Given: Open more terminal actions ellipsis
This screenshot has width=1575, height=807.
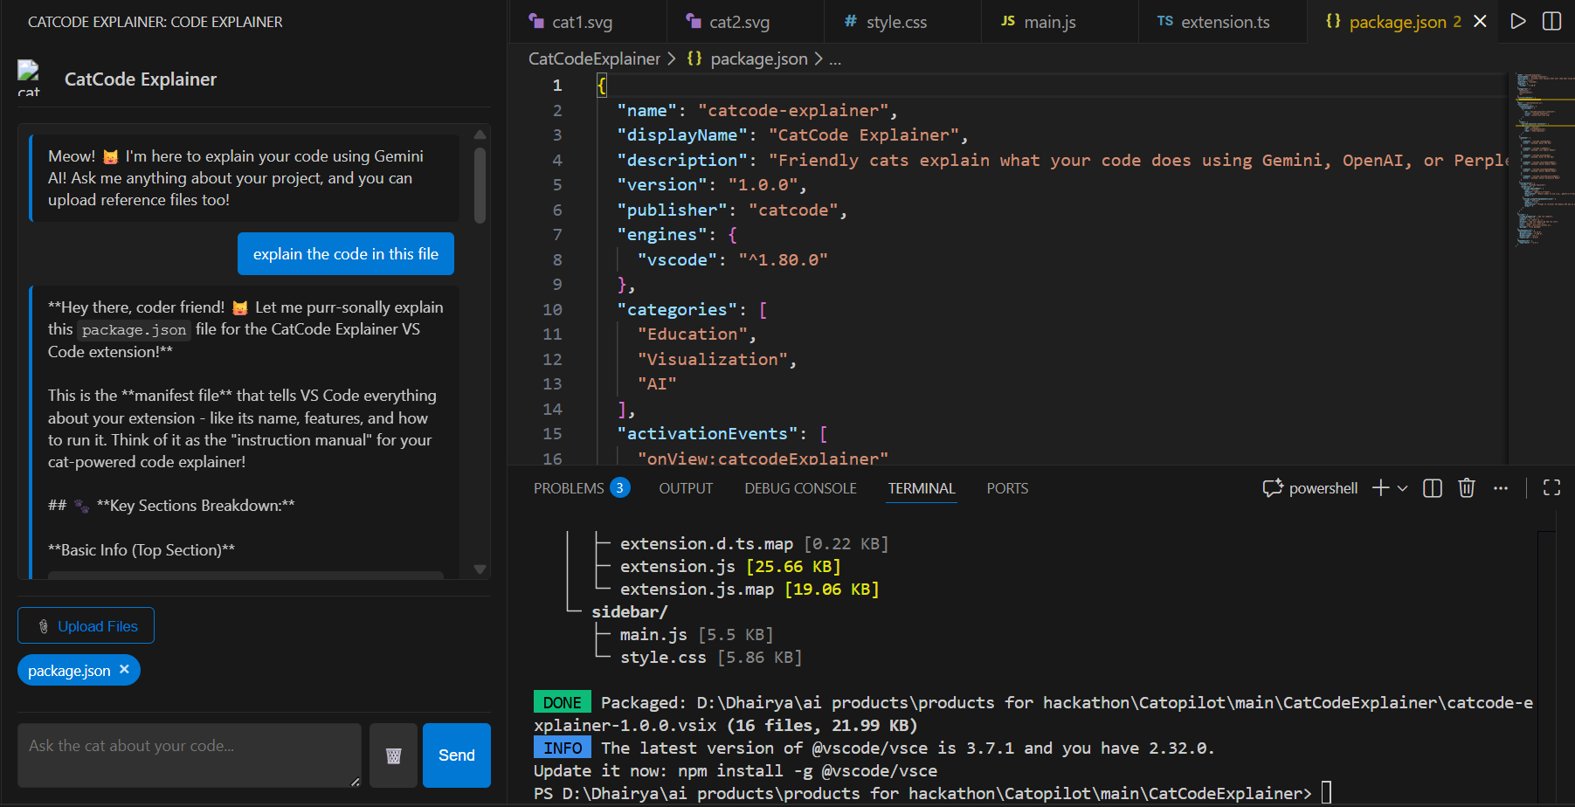Looking at the screenshot, I should (x=1501, y=488).
